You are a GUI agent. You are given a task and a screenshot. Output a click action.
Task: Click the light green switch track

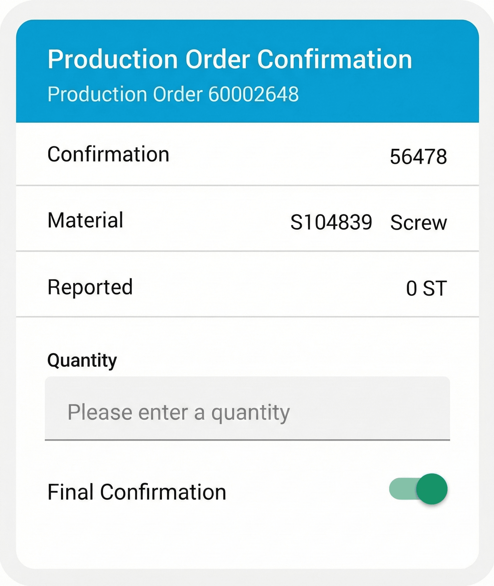point(401,489)
